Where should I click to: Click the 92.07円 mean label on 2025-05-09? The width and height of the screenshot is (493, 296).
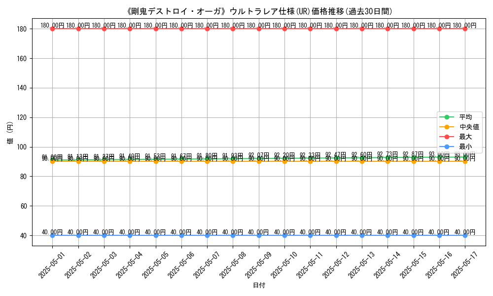point(259,155)
